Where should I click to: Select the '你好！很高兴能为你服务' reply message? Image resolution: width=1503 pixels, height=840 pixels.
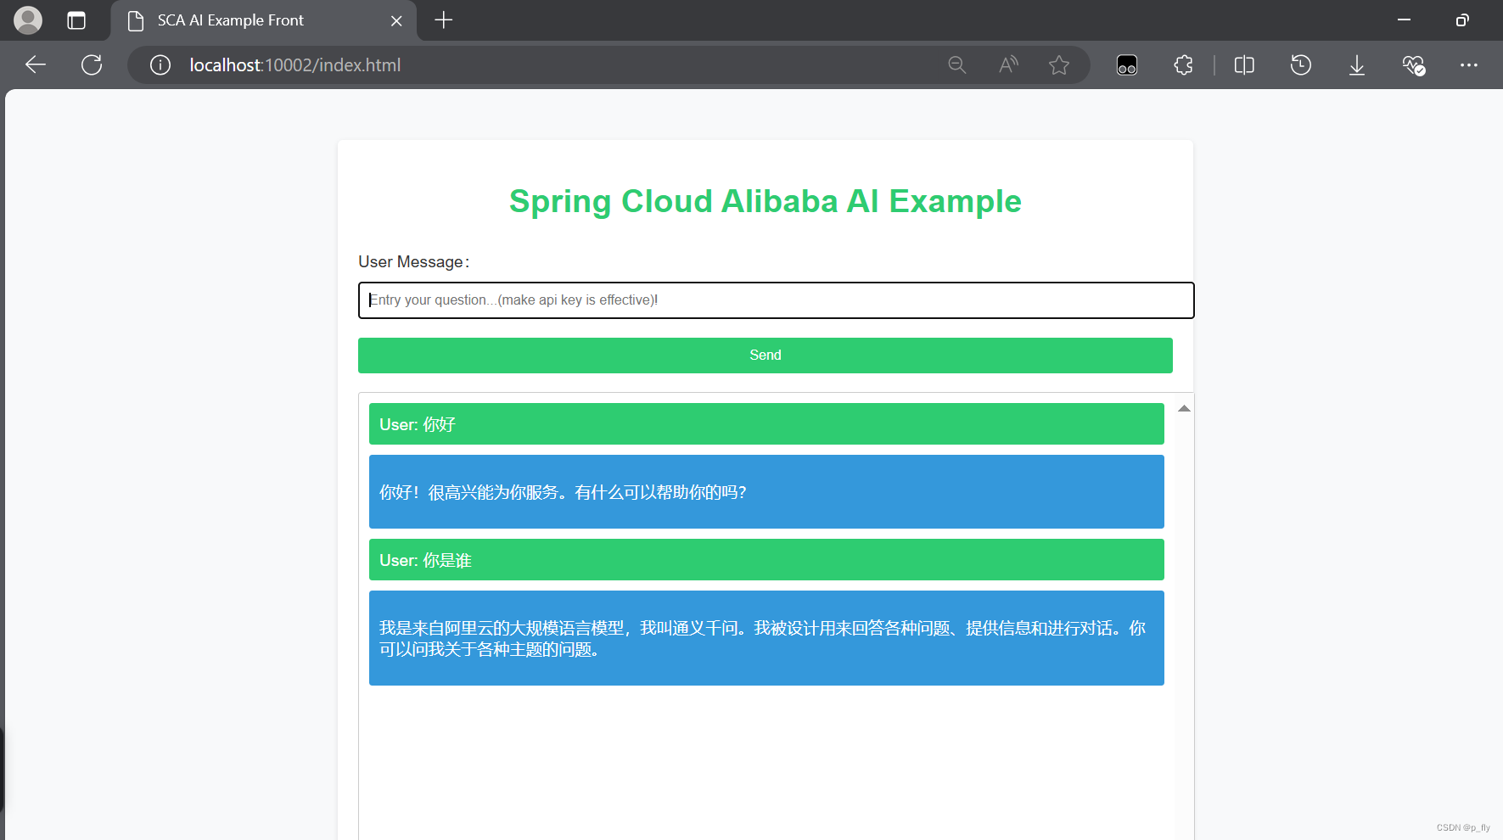(766, 492)
